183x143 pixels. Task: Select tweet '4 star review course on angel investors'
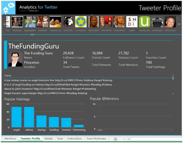tap(58, 80)
